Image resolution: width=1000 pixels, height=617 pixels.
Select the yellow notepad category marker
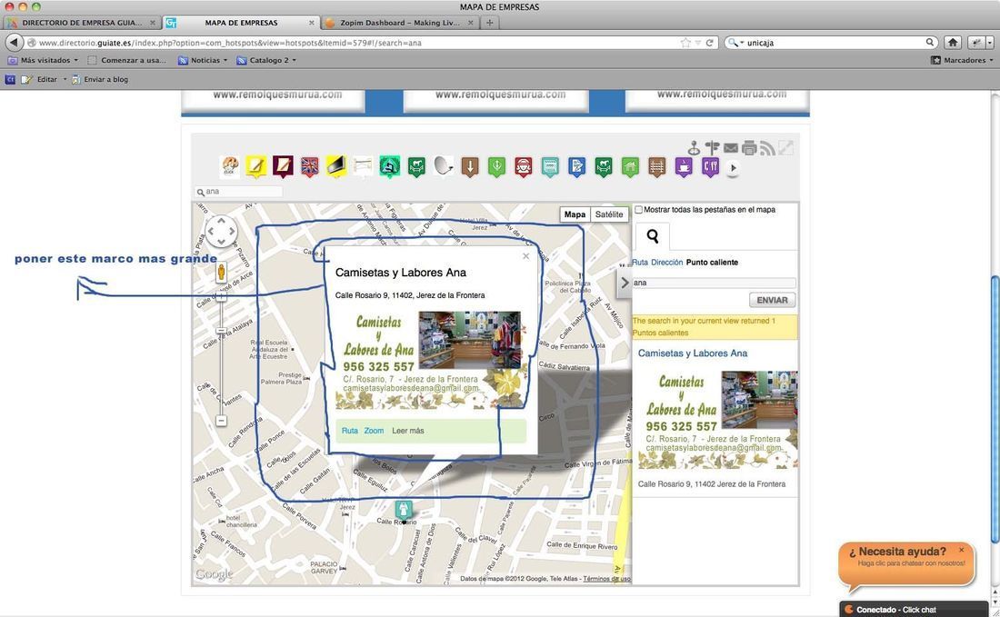click(256, 166)
